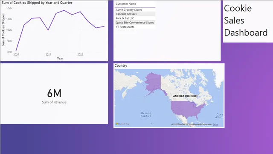The image size is (273, 154).
Task: Click the line chart title text
Action: click(x=37, y=3)
